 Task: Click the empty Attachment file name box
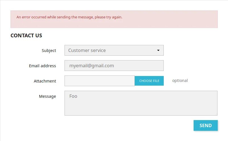pyautogui.click(x=100, y=81)
